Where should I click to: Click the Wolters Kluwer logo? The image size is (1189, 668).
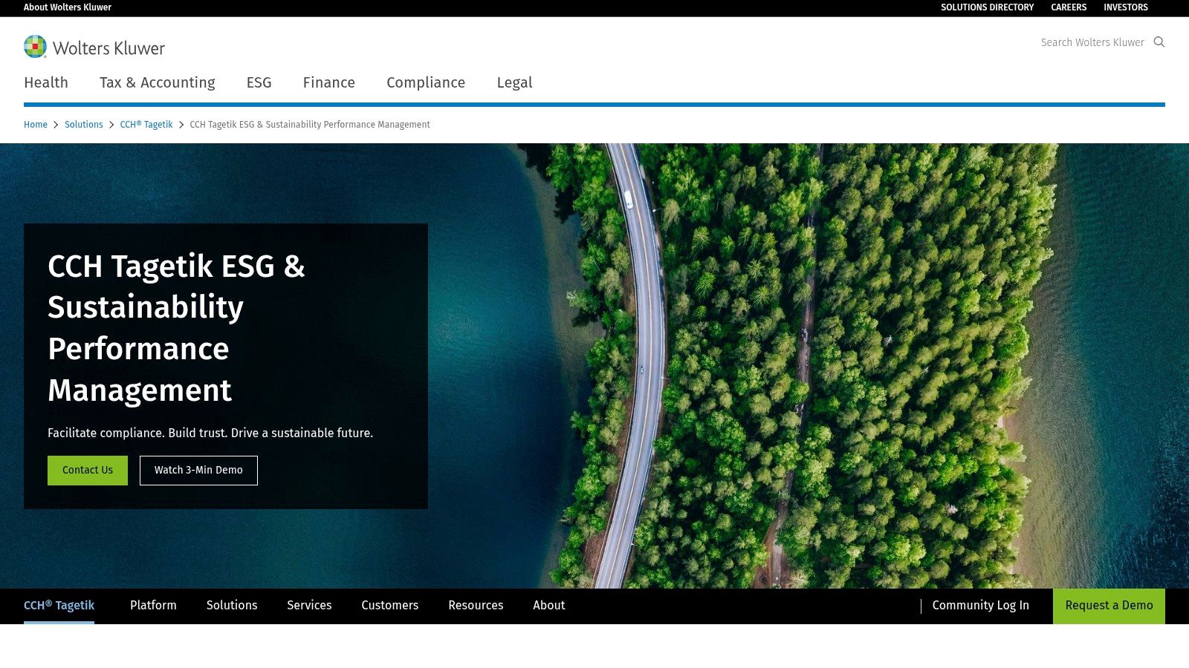[x=94, y=48]
